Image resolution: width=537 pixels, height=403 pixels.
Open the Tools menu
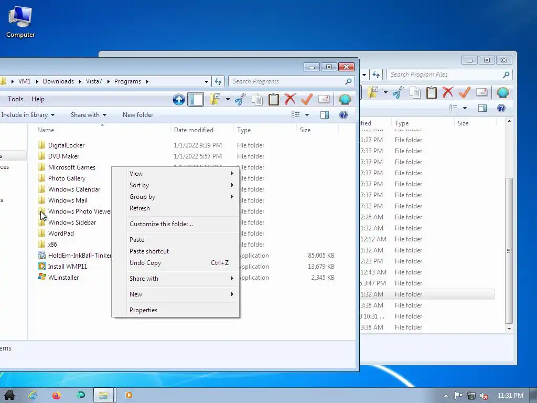(15, 99)
